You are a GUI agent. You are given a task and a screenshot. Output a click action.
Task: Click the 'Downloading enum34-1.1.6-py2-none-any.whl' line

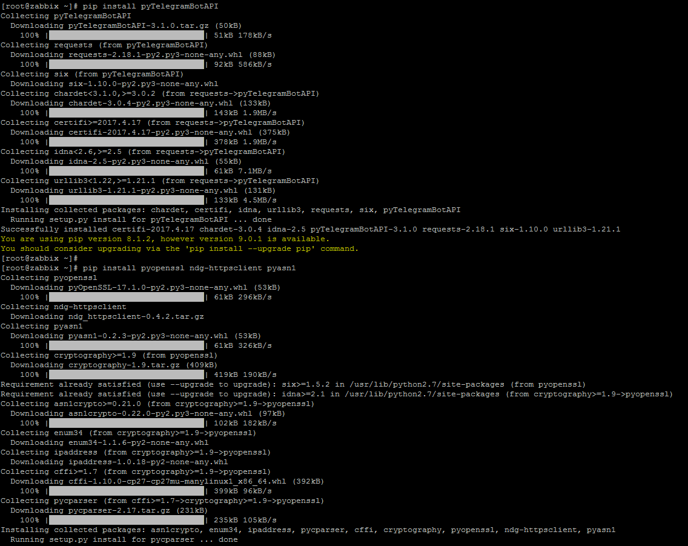(110, 442)
